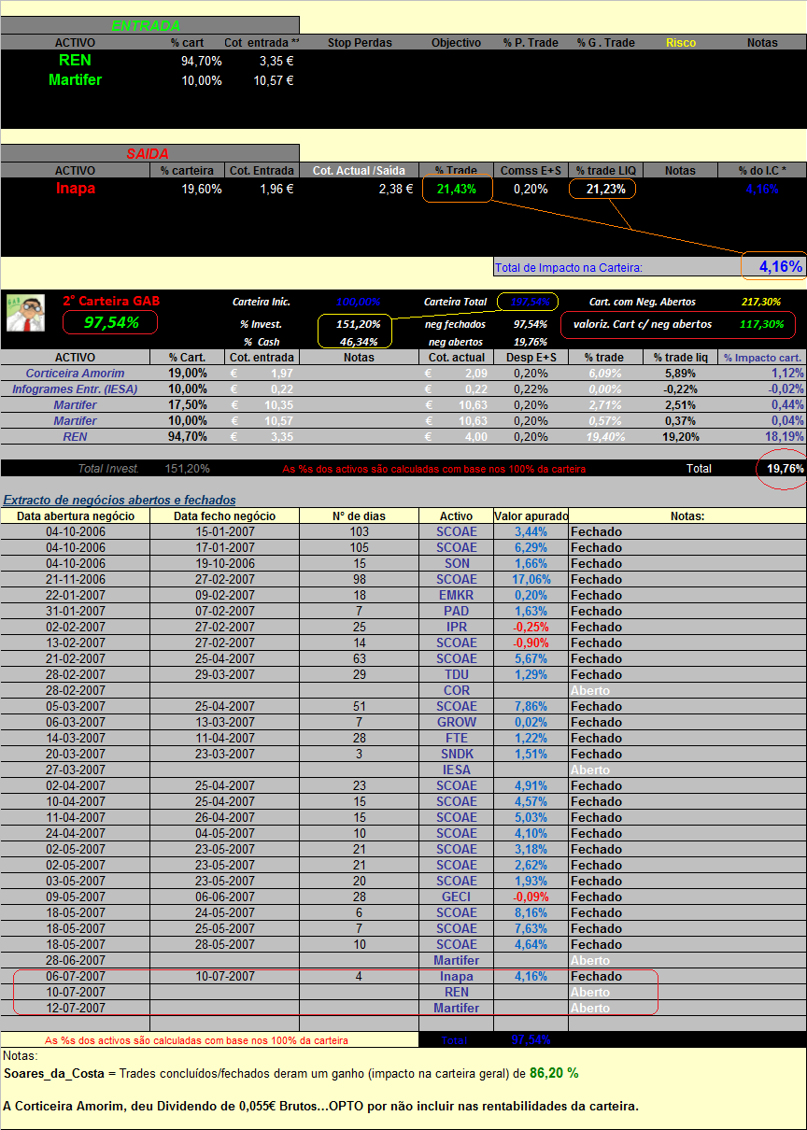Image resolution: width=807 pixels, height=1130 pixels.
Task: Select the FTE asset cell
Action: [x=457, y=739]
